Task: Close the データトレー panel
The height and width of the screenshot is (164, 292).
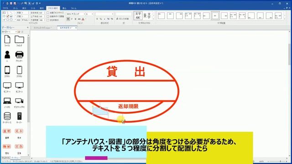Action: coord(28,27)
